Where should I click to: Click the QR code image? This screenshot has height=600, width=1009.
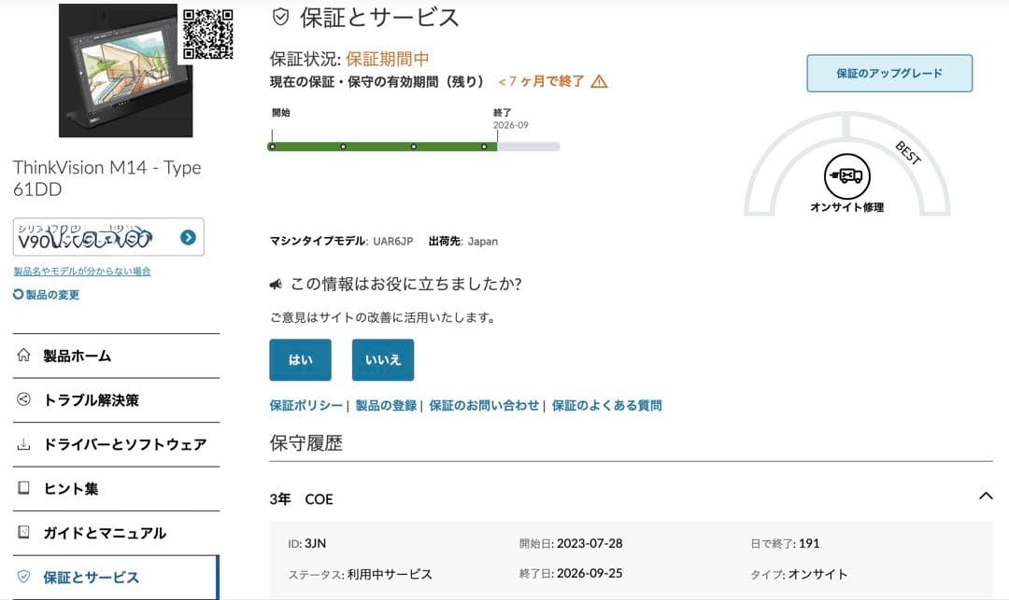pyautogui.click(x=207, y=34)
